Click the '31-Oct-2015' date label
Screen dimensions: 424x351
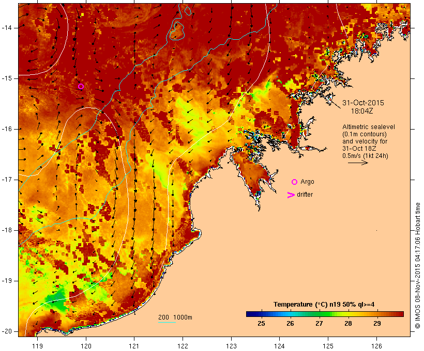(x=363, y=103)
